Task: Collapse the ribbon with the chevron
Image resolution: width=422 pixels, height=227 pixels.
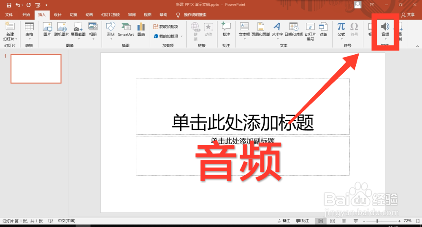Action: [x=417, y=46]
